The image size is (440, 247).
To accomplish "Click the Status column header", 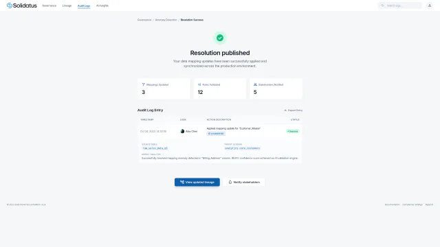I will point(295,119).
